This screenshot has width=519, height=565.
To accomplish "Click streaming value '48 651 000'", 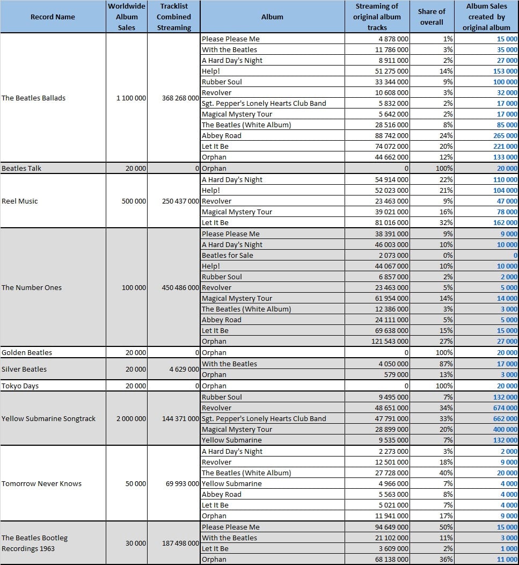I will point(391,408).
